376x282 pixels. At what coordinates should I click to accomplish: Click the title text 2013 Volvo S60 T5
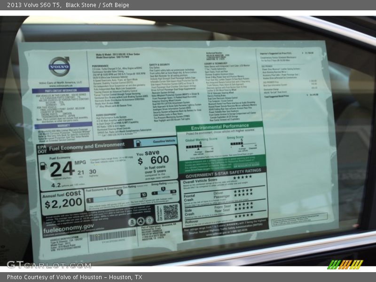[34, 5]
